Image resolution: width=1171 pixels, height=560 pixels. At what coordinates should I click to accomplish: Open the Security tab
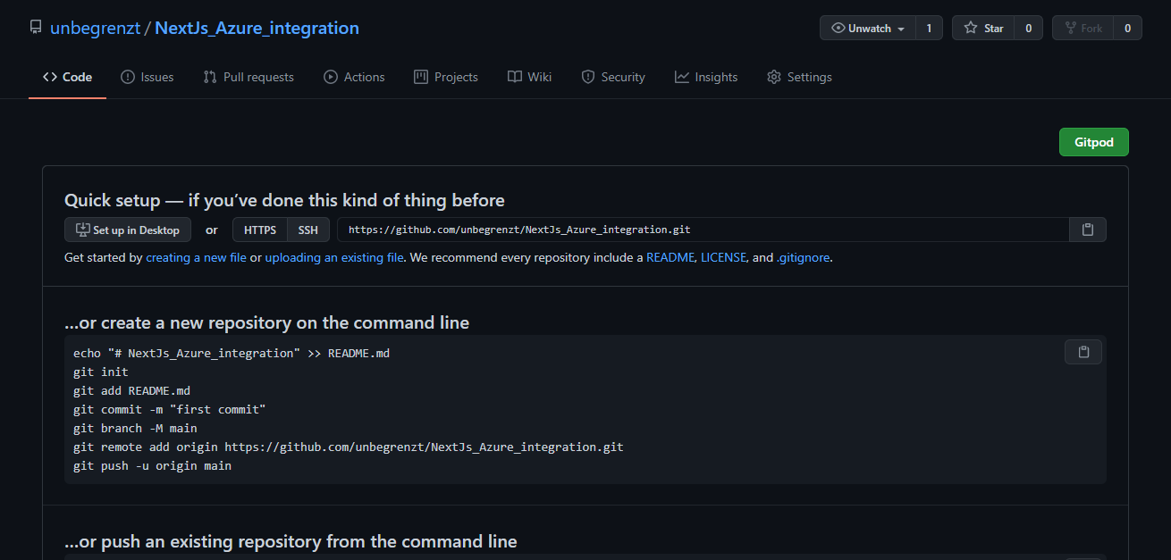pos(613,77)
